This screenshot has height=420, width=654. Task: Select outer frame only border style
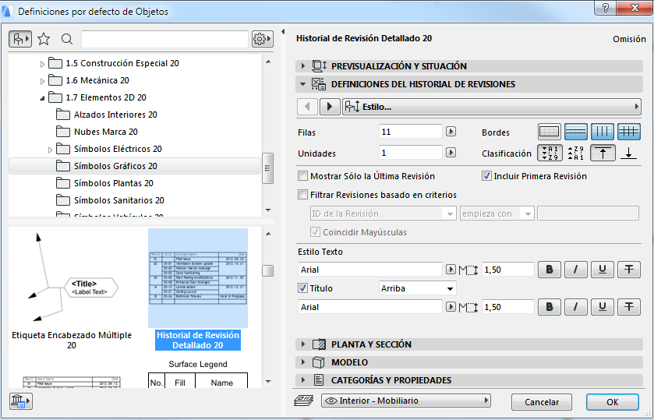pyautogui.click(x=550, y=132)
